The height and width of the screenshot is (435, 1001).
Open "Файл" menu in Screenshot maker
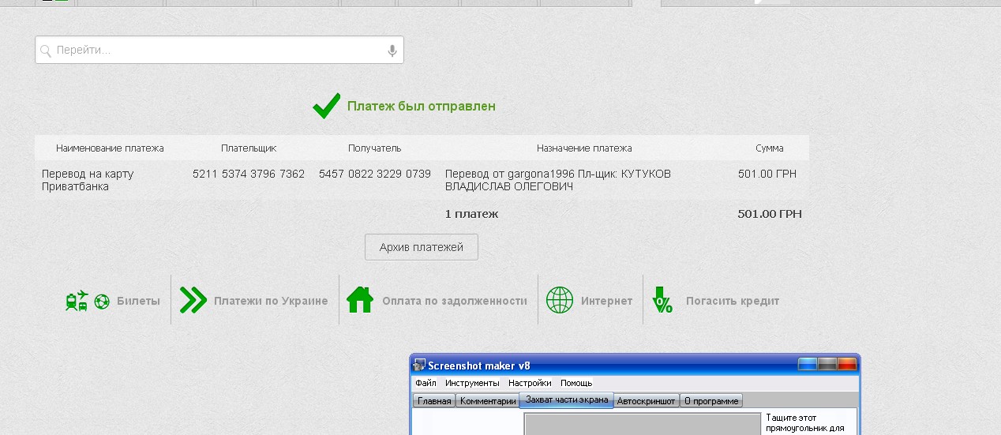(426, 383)
